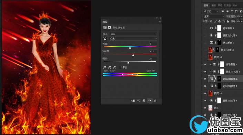The image size is (243, 135).
Task: Open the Red color channel dropdown
Action: (134, 39)
